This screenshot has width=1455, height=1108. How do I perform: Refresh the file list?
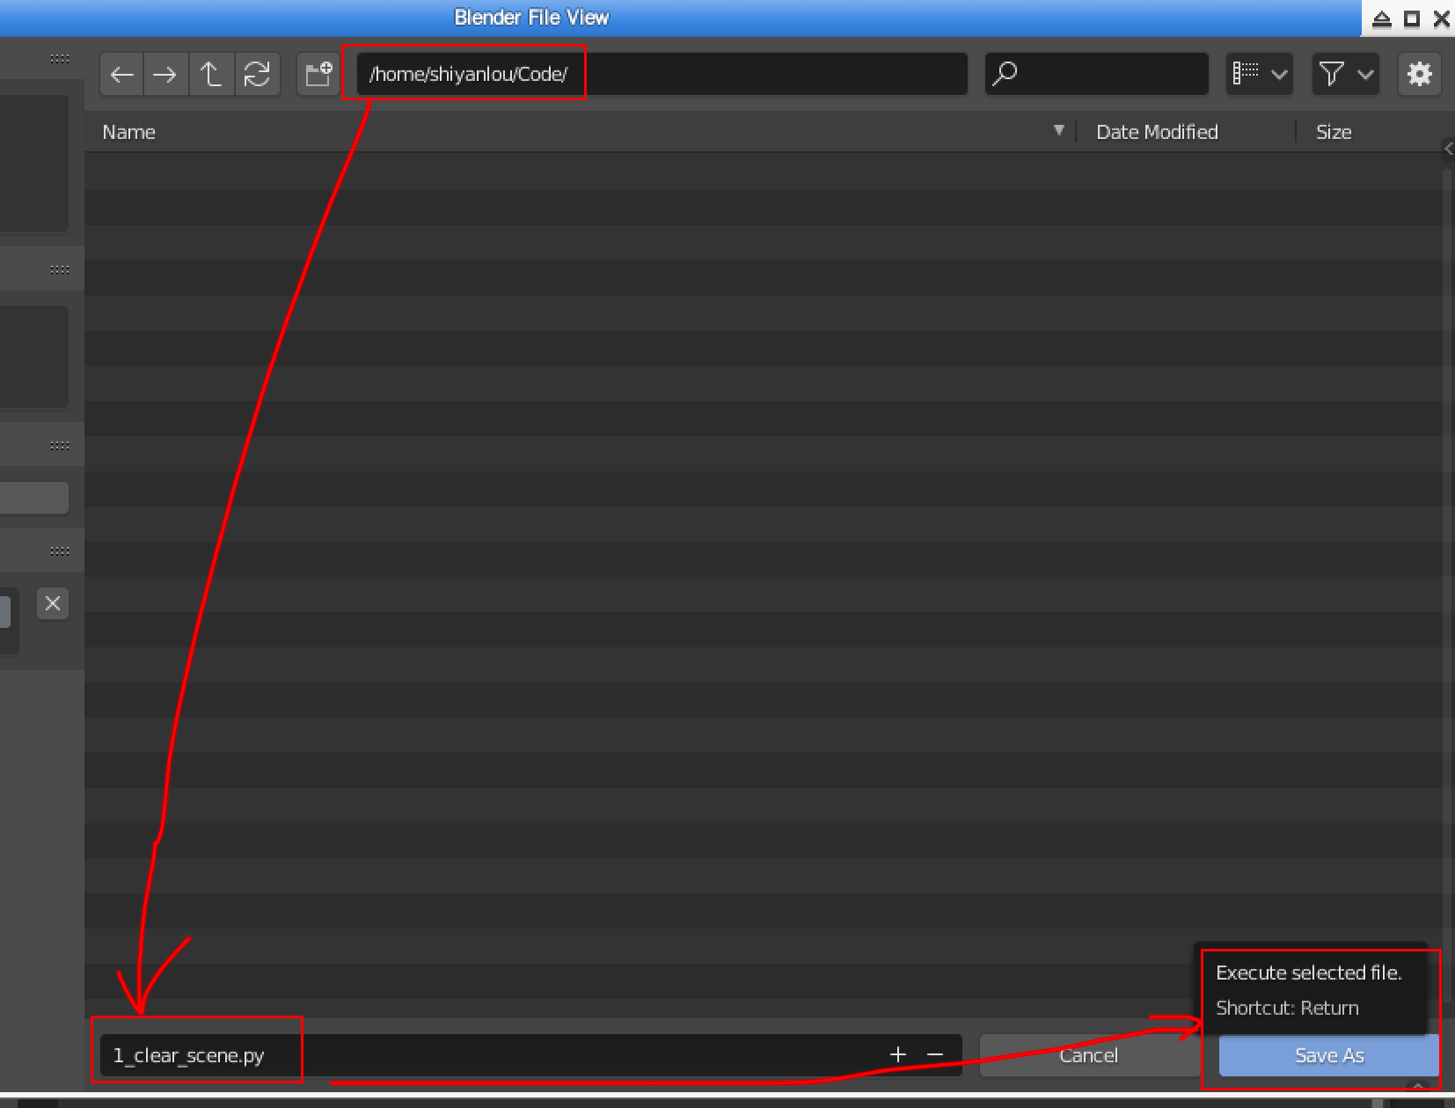click(257, 74)
